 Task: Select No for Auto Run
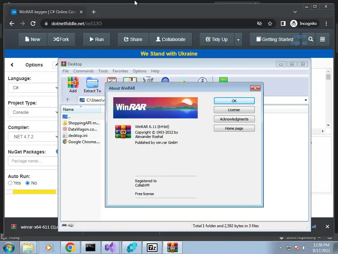click(27, 183)
